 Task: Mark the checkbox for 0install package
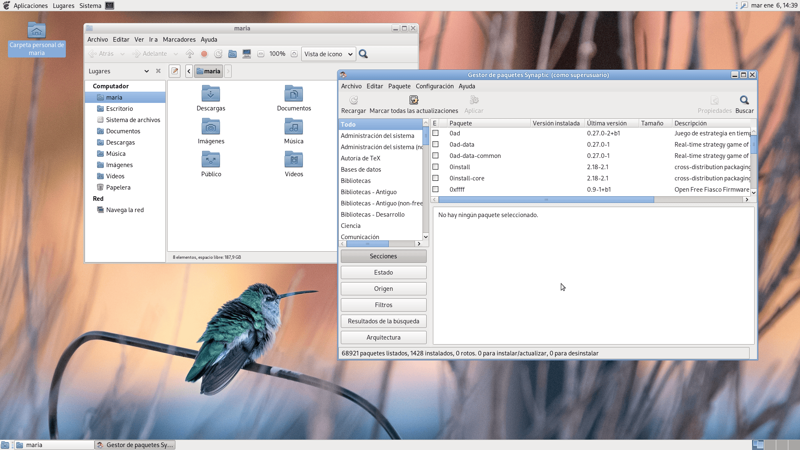click(435, 167)
